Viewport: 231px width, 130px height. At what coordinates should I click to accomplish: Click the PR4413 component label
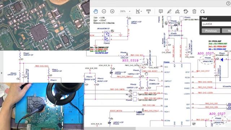tap(53, 80)
